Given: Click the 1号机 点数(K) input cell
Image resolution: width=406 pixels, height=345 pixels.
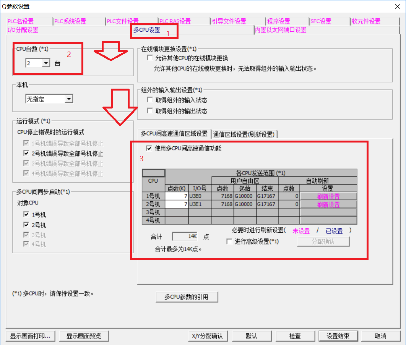Looking at the screenshot, I should (x=176, y=196).
